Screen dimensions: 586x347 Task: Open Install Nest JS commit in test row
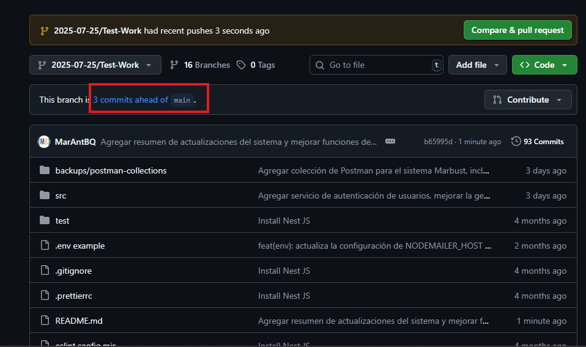[284, 221]
